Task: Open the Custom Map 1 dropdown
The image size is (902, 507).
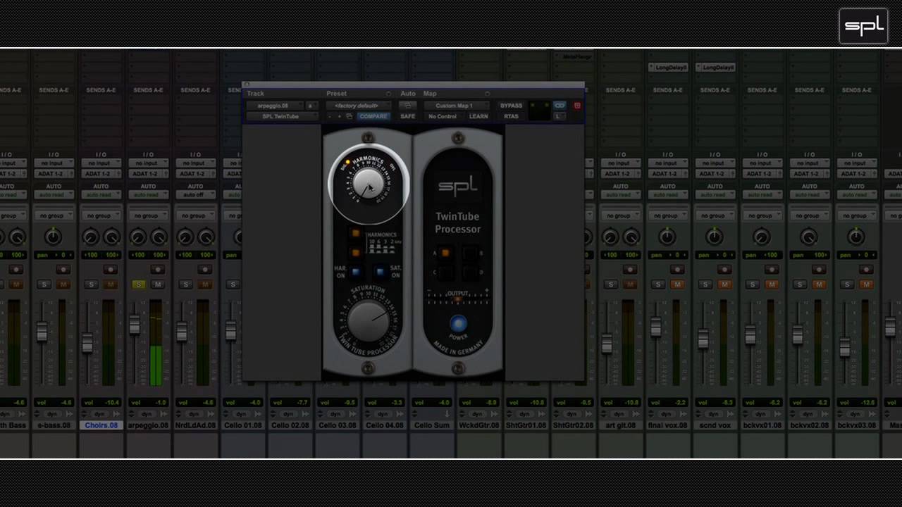Action: (x=457, y=106)
